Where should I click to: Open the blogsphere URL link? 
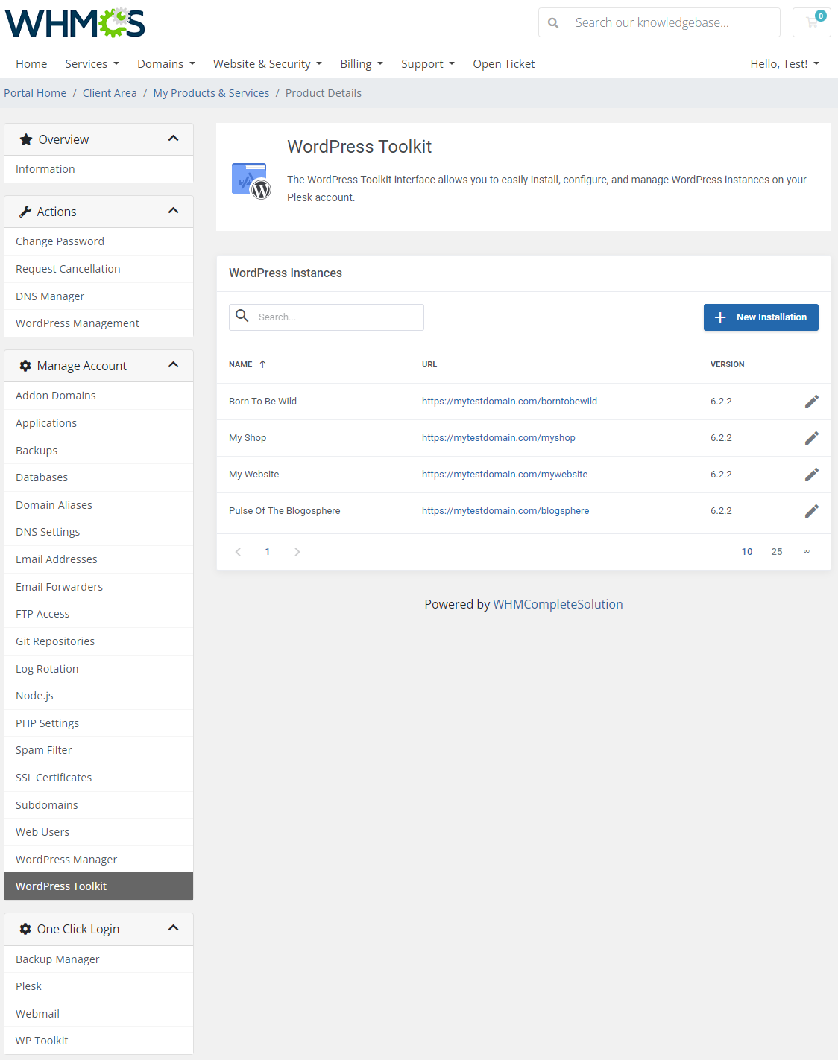505,511
